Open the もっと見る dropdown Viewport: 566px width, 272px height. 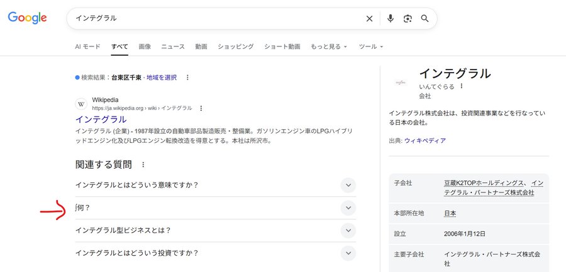(x=328, y=47)
